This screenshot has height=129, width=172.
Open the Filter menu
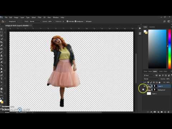39,18
